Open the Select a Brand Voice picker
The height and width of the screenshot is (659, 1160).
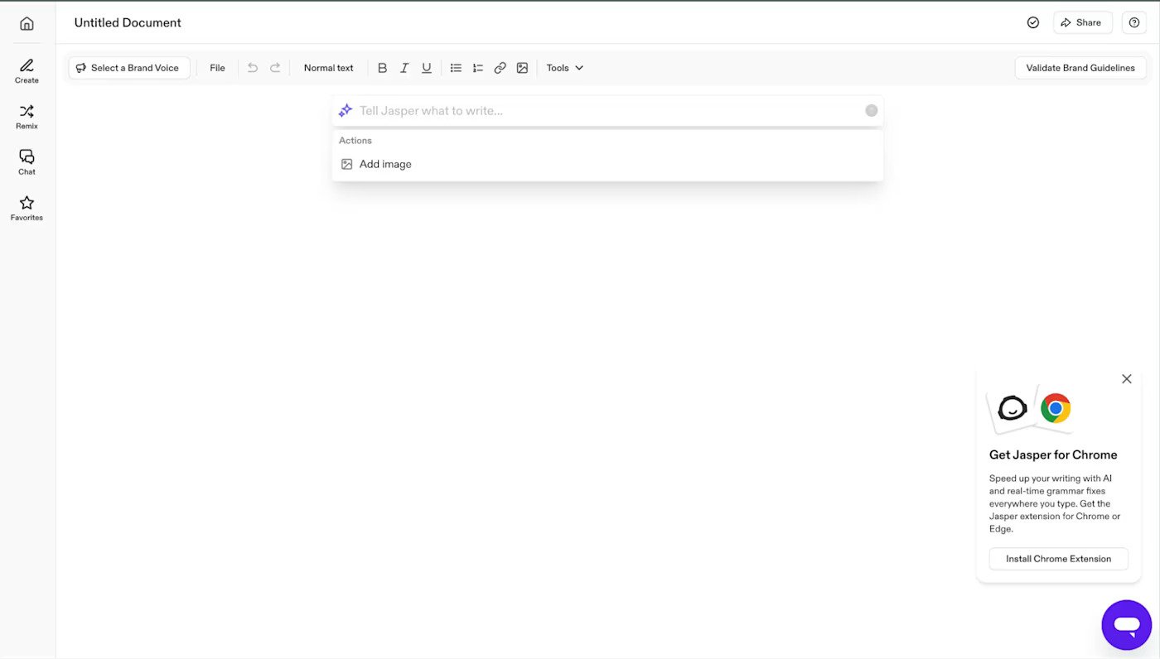pyautogui.click(x=128, y=67)
